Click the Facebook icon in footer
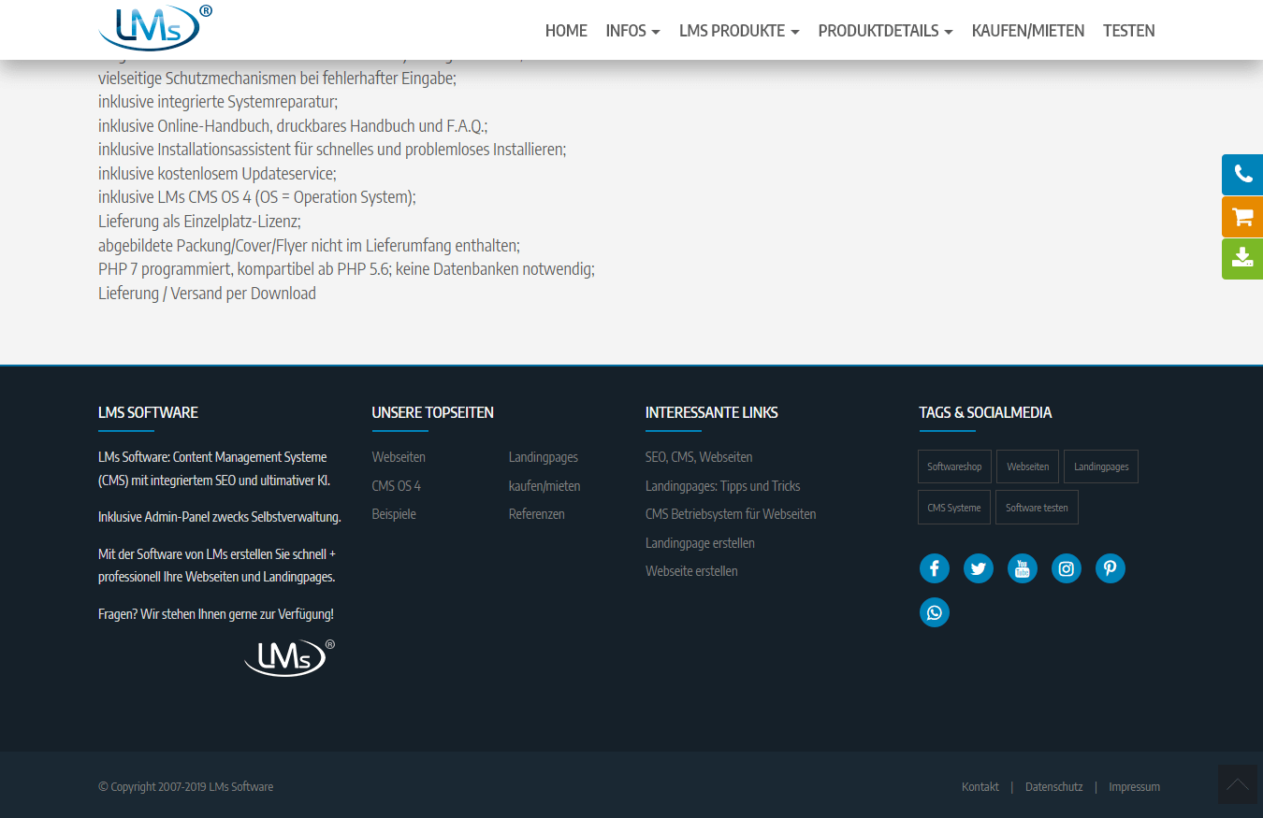Viewport: 1263px width, 818px height. [934, 568]
